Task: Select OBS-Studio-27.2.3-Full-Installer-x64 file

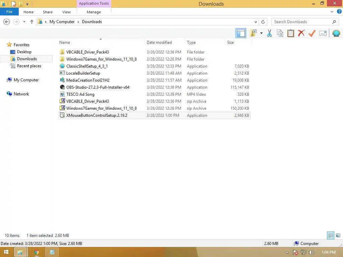Action: [x=154, y=87]
